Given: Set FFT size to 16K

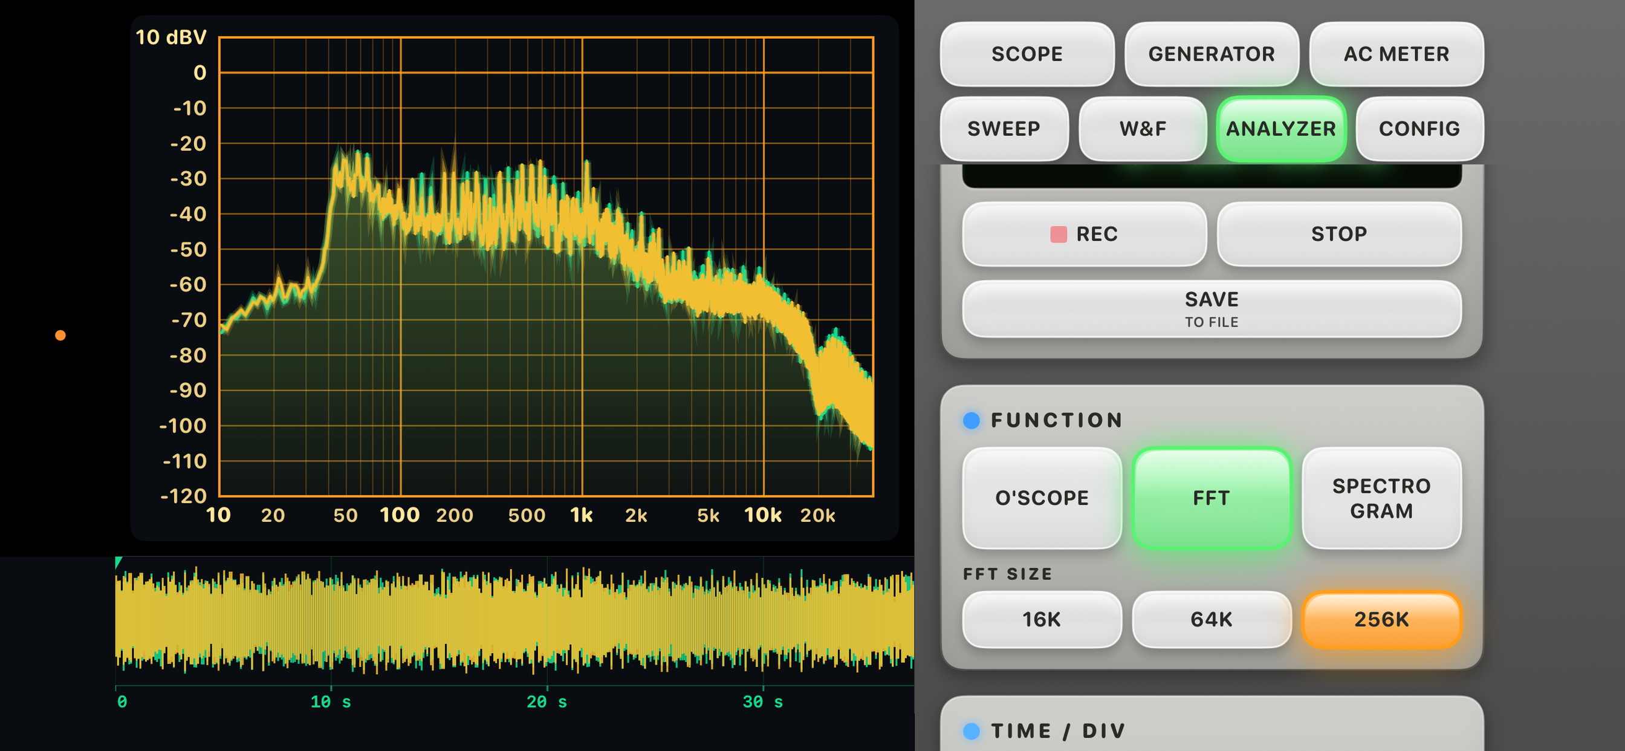Looking at the screenshot, I should pyautogui.click(x=1042, y=619).
